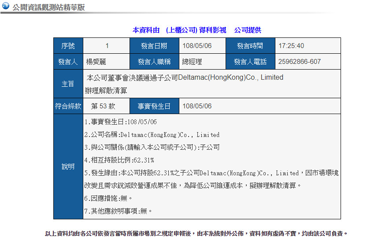Click the bottom disclaimer text
The width and height of the screenshot is (382, 244).
click(x=197, y=233)
